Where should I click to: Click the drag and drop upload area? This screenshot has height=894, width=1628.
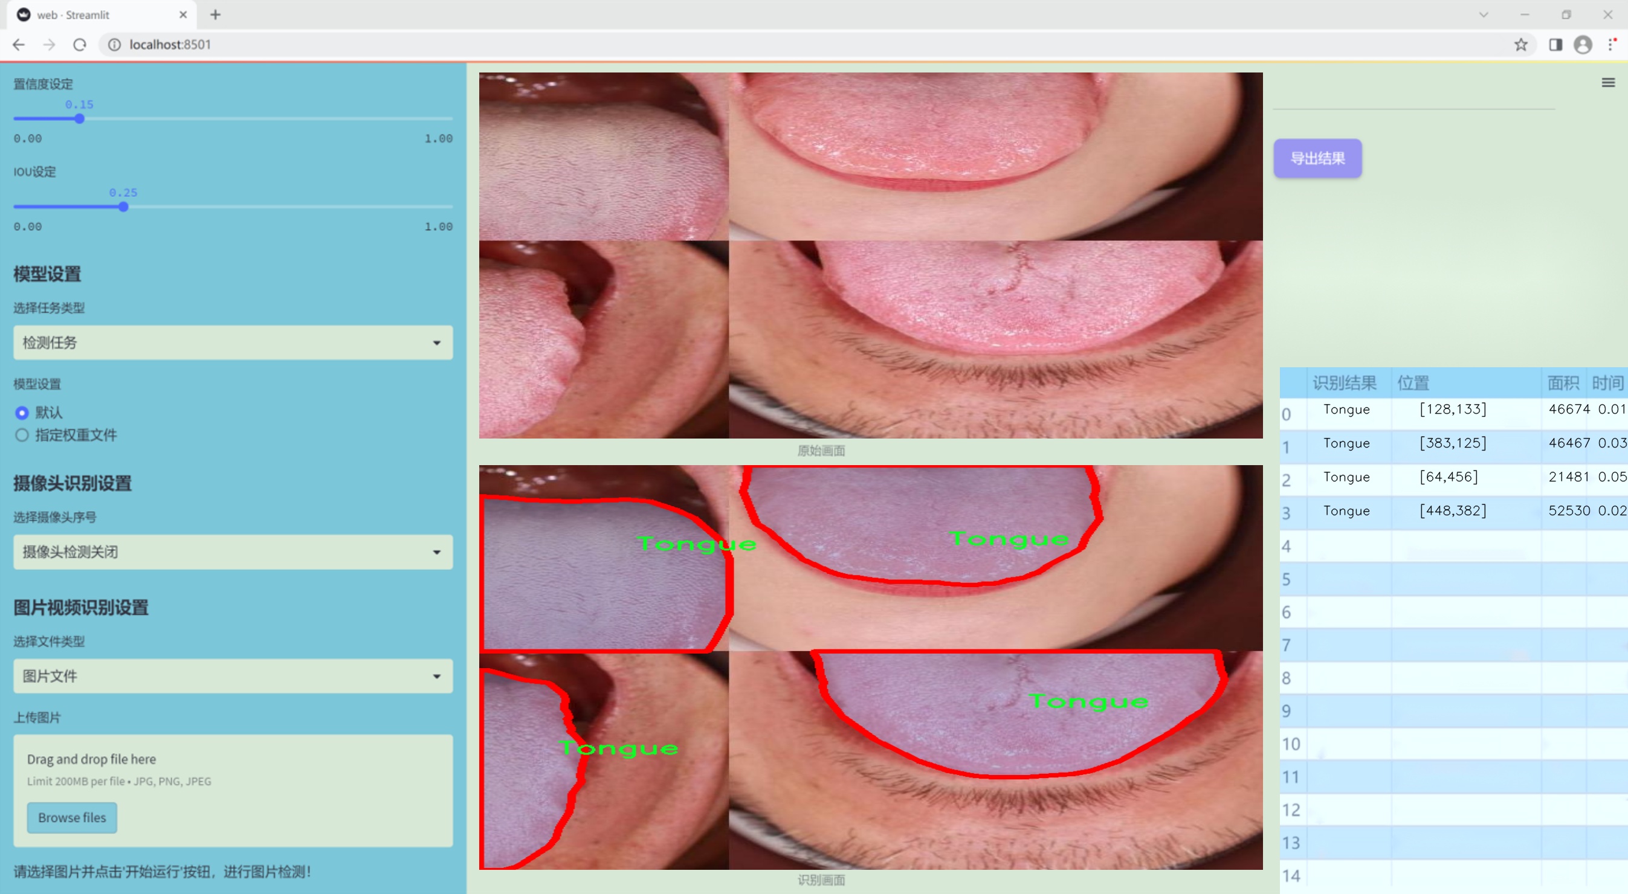coord(233,790)
